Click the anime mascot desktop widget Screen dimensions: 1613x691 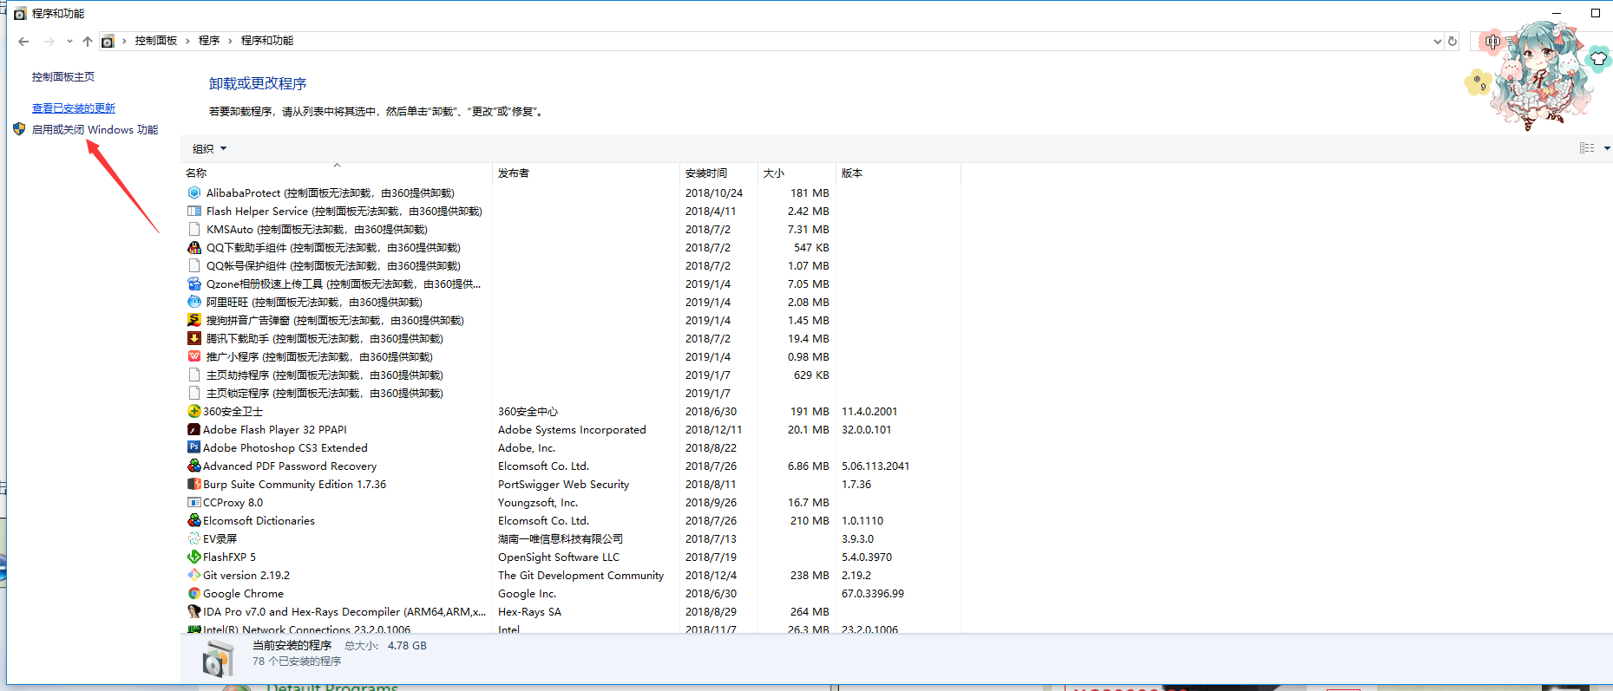(1544, 76)
